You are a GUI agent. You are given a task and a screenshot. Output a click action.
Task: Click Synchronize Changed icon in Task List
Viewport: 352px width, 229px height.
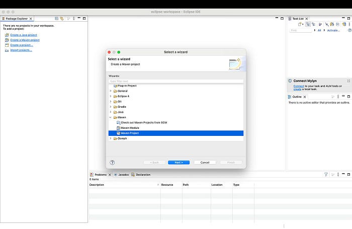click(332, 24)
